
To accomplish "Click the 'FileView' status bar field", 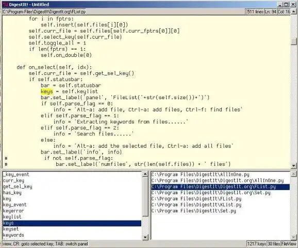I will click(289, 244).
